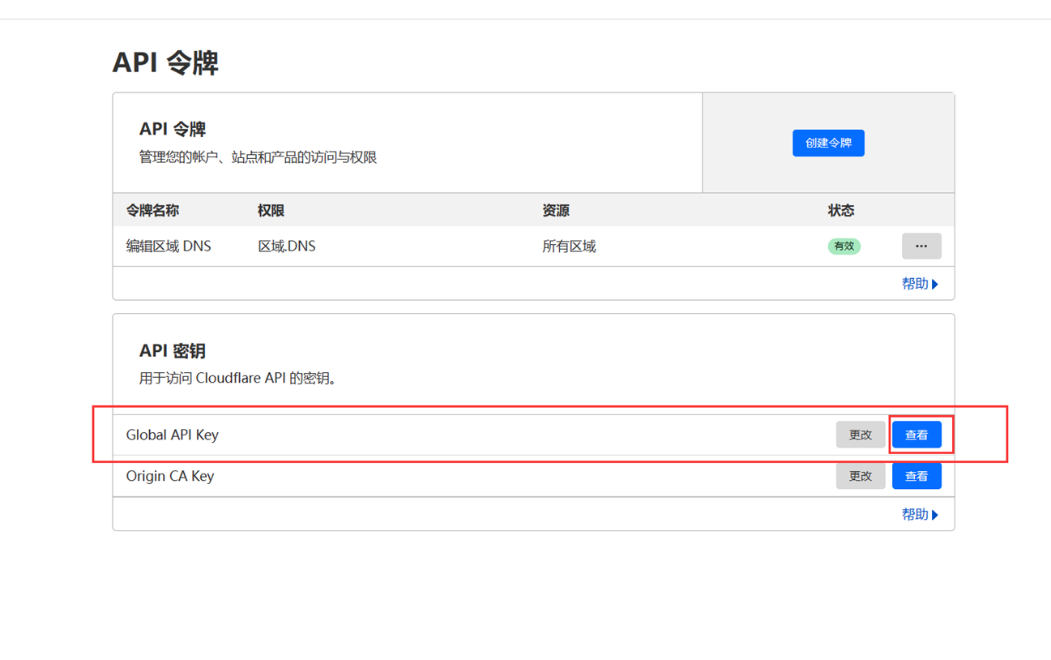1051x660 pixels.
Task: Click the 状态 column header
Action: coord(840,211)
